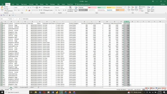Toggle Bottom Align in the Alignment group
This screenshot has height=94, width=167.
[x=37, y=8]
